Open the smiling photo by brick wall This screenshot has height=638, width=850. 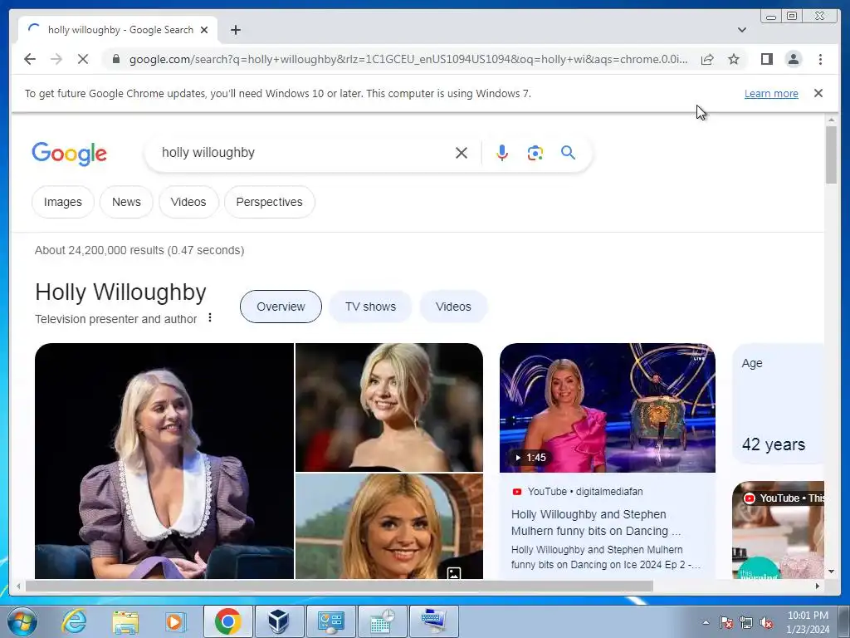(x=389, y=526)
